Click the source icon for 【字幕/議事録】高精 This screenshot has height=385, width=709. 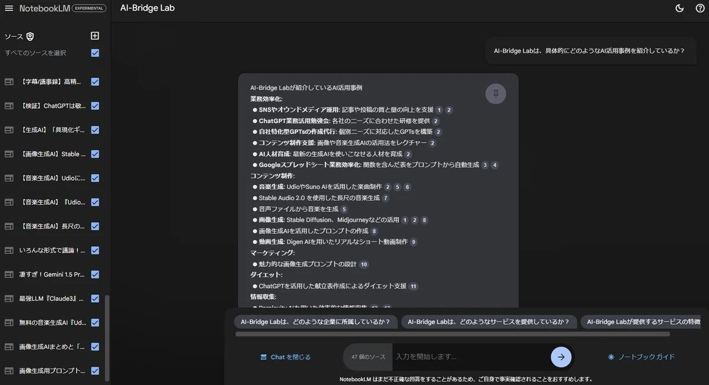pyautogui.click(x=9, y=81)
